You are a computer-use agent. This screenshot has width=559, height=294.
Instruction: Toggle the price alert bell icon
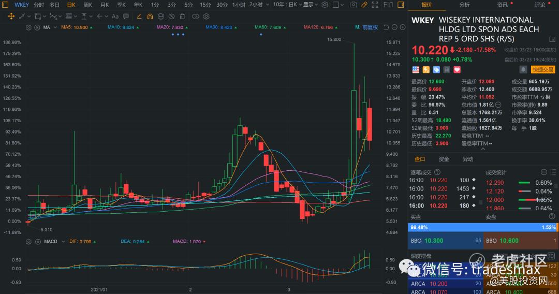pos(523,69)
